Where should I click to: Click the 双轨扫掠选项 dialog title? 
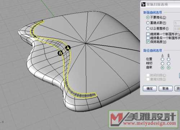tap(157, 4)
